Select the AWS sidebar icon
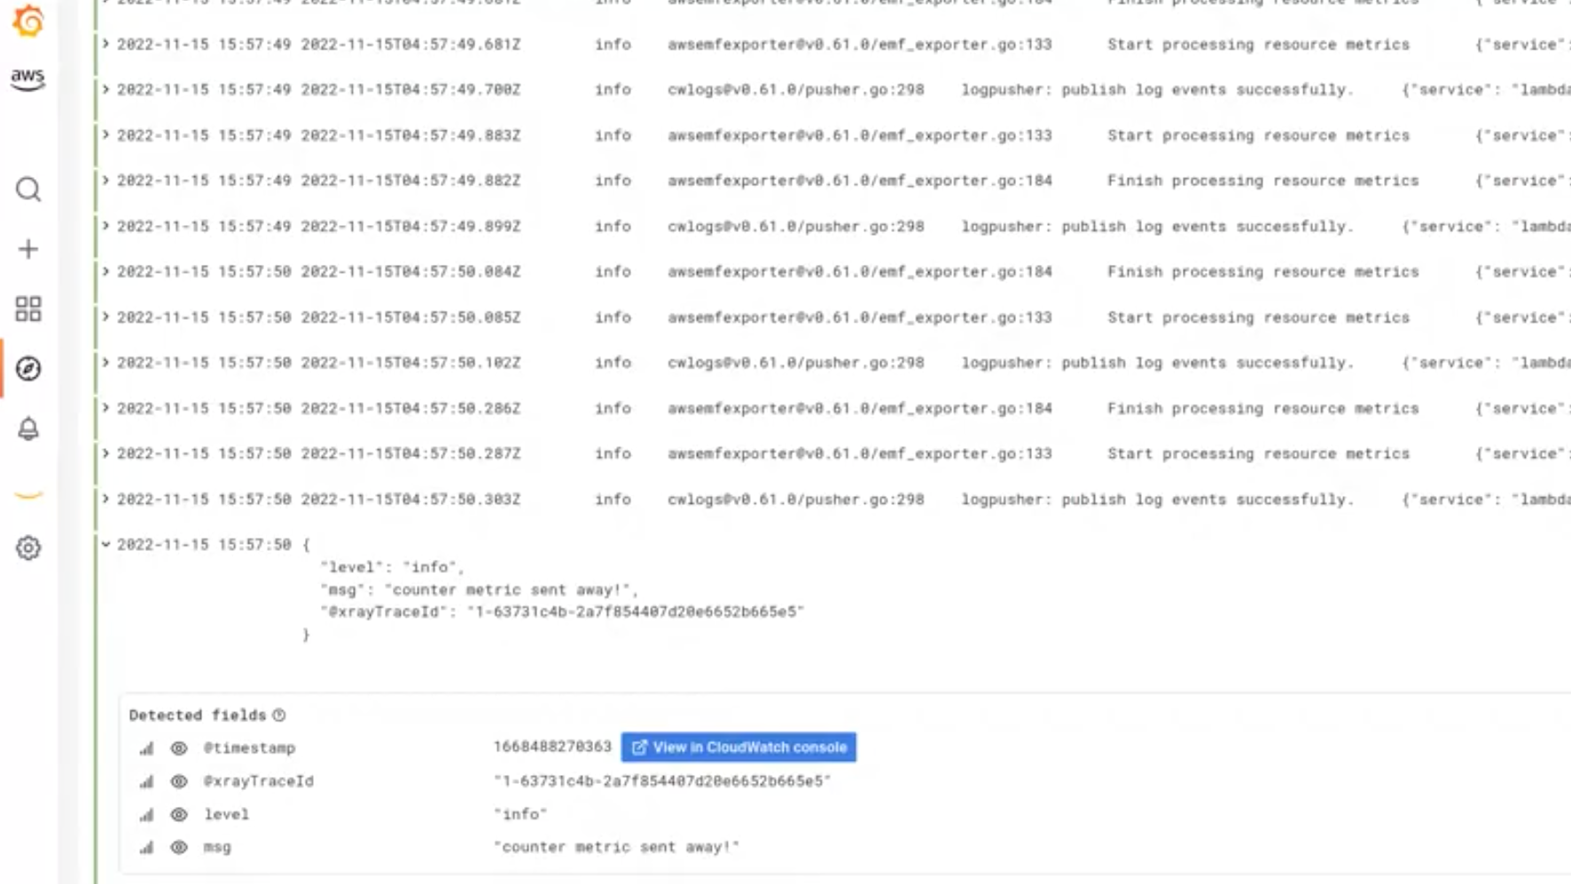The height and width of the screenshot is (884, 1571). point(27,78)
